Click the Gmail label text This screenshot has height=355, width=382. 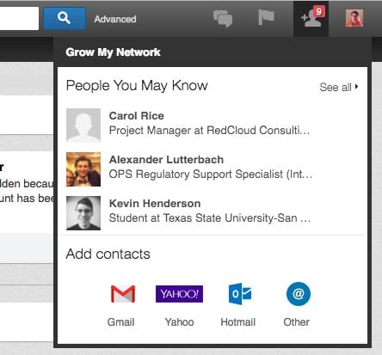[121, 322]
